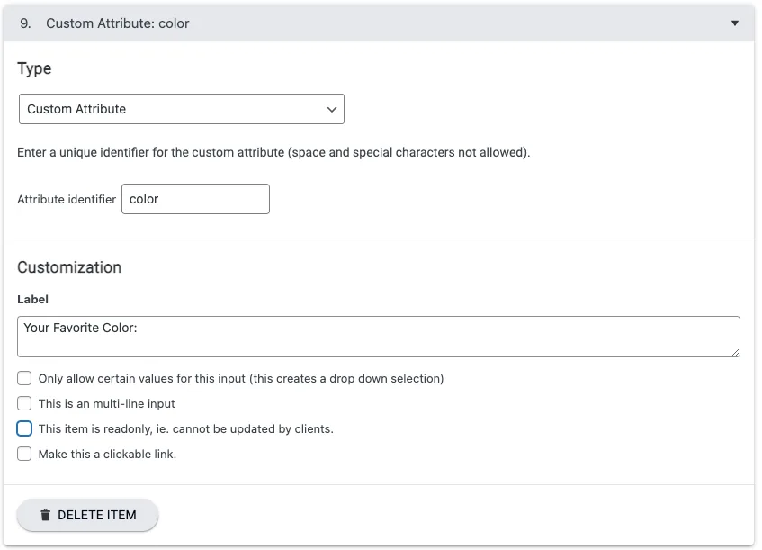
Task: Enable drop down selection for allowed values
Action: point(24,378)
